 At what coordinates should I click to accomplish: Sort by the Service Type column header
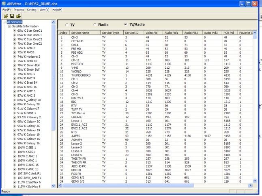tap(112, 33)
